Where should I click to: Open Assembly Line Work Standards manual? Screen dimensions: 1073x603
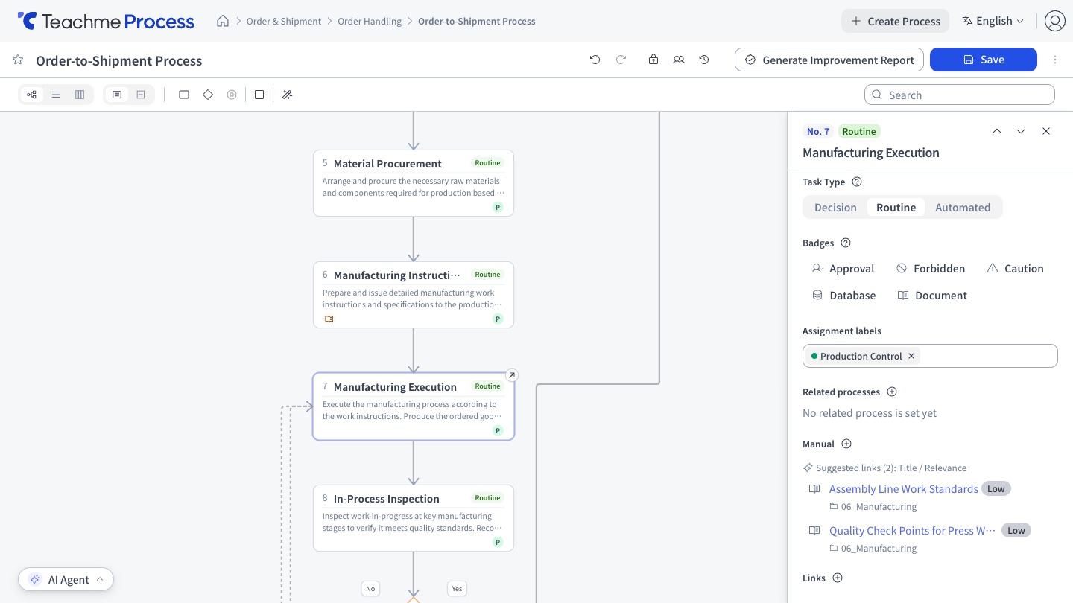tap(903, 488)
